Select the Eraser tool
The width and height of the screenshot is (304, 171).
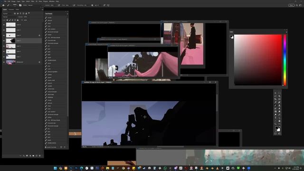pos(279,109)
